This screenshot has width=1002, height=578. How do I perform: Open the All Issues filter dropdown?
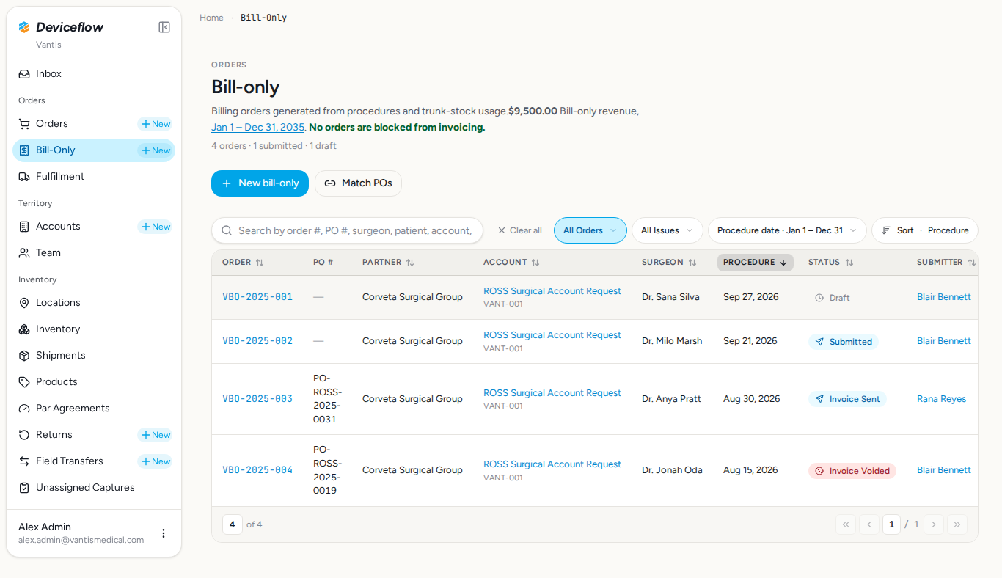coord(667,230)
